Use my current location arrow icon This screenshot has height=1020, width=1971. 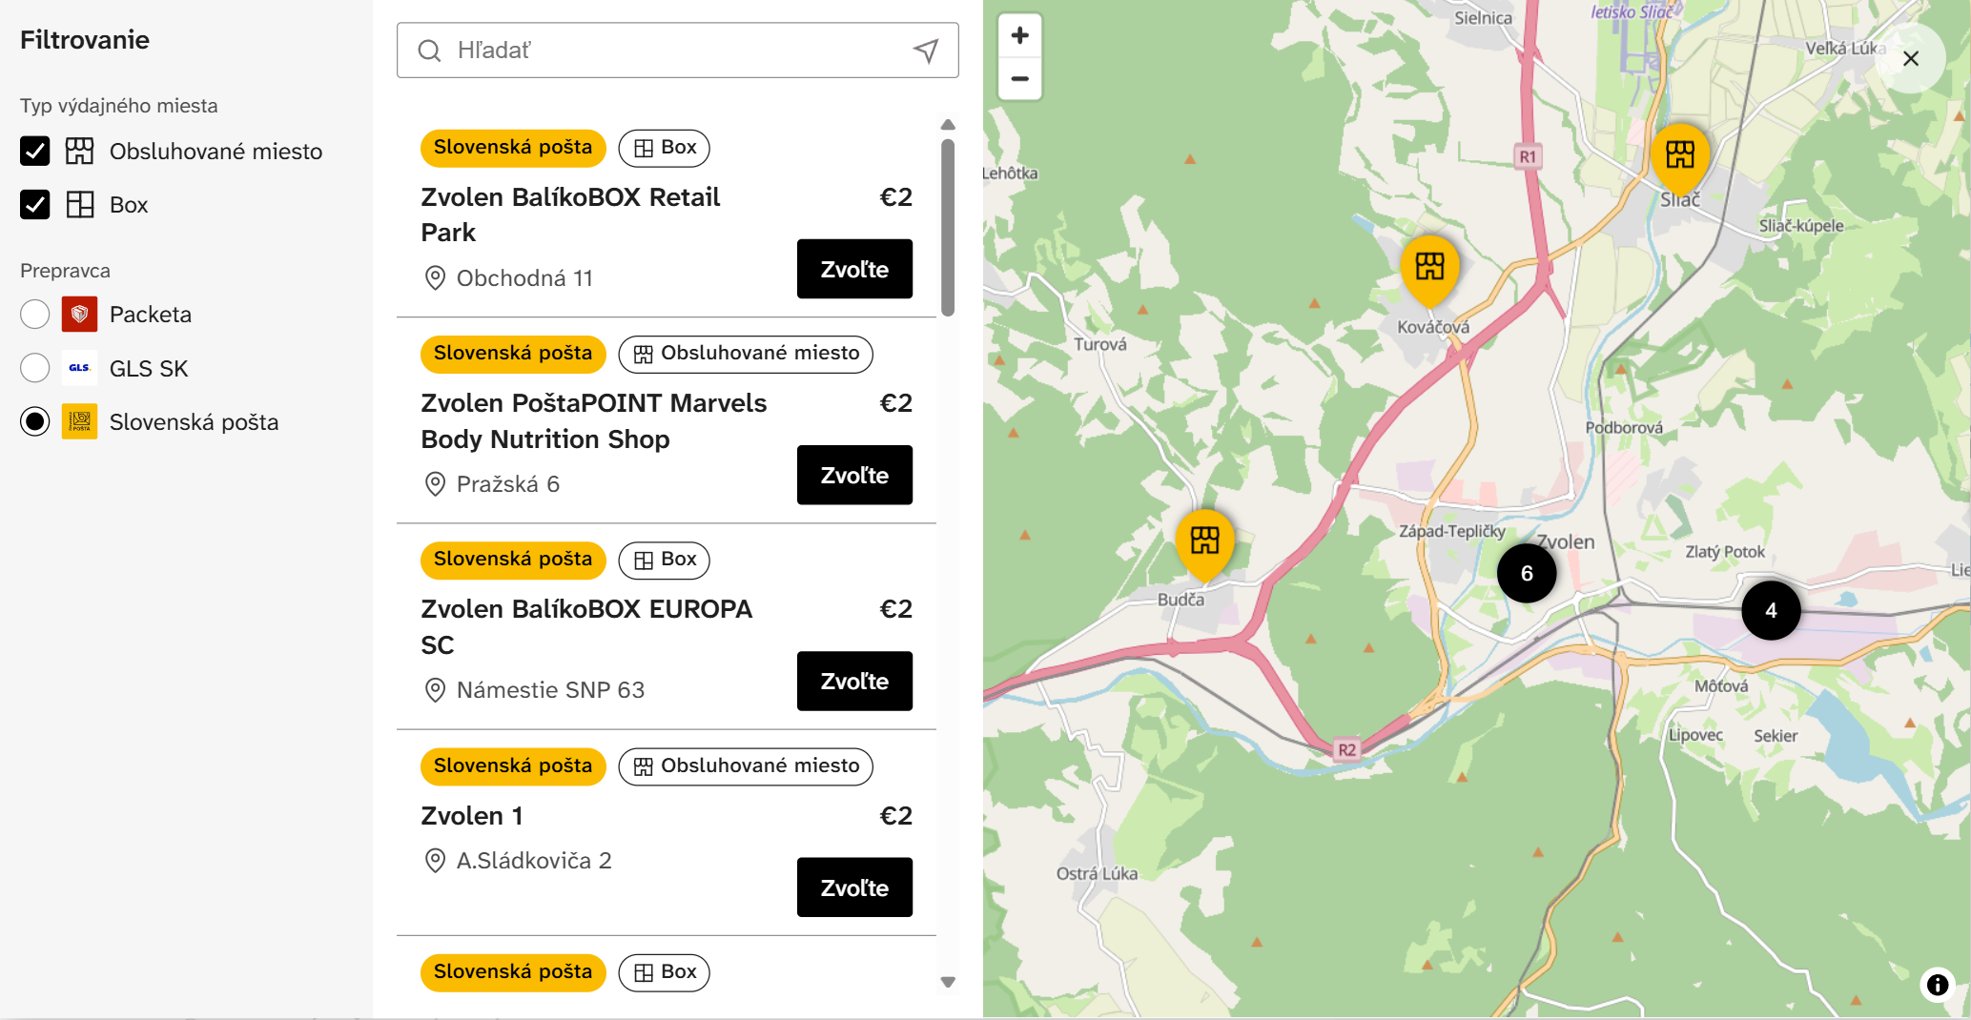[926, 51]
